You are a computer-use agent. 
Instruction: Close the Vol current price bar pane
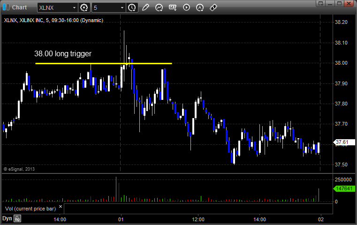click(x=61, y=207)
